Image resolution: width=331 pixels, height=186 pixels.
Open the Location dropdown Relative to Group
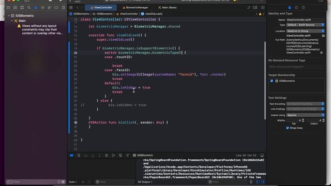point(305,31)
